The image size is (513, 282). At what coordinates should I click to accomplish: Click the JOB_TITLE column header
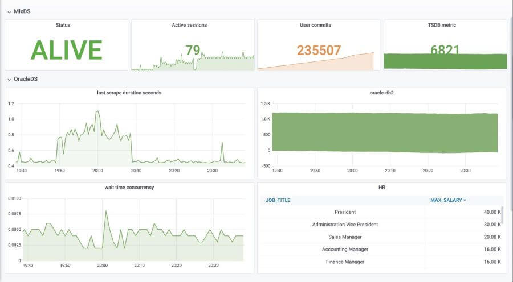[x=278, y=200]
